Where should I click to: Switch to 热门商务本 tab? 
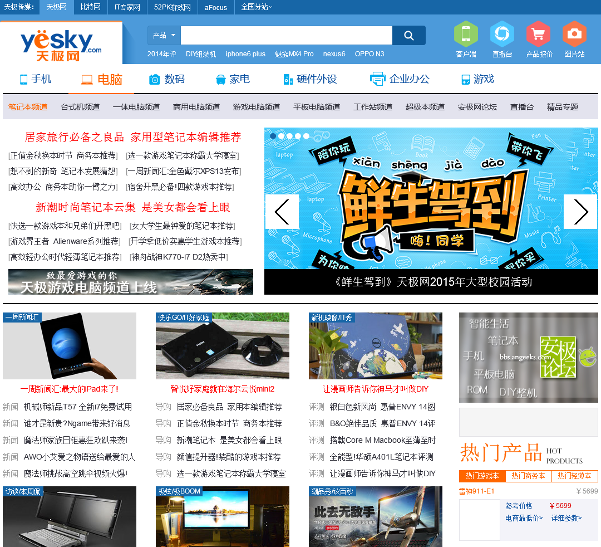[x=528, y=476]
